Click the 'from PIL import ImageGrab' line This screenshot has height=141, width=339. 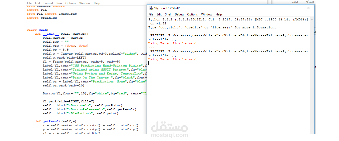click(x=52, y=14)
